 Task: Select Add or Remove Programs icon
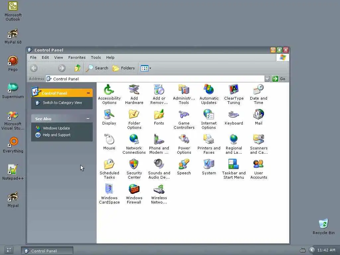click(x=159, y=90)
